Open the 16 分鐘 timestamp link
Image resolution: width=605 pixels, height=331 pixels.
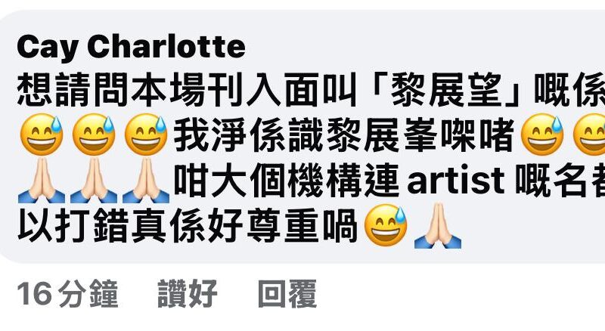click(67, 294)
